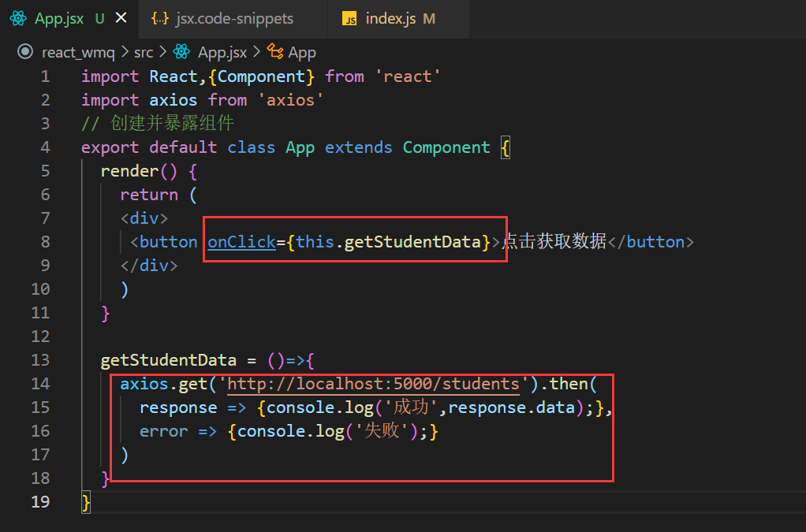Open the App.jsx breadcrumb file list
This screenshot has height=532, width=806.
point(222,52)
